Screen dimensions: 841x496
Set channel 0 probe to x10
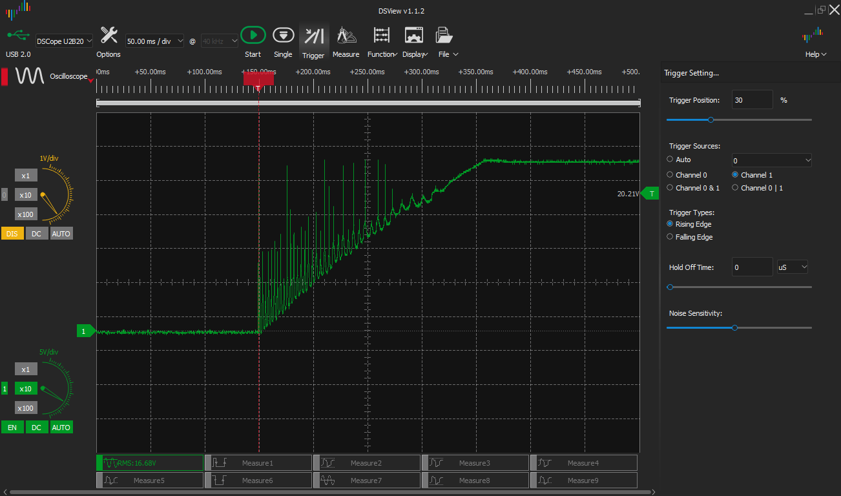click(x=26, y=195)
